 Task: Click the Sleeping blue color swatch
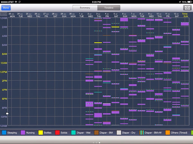point(4,132)
